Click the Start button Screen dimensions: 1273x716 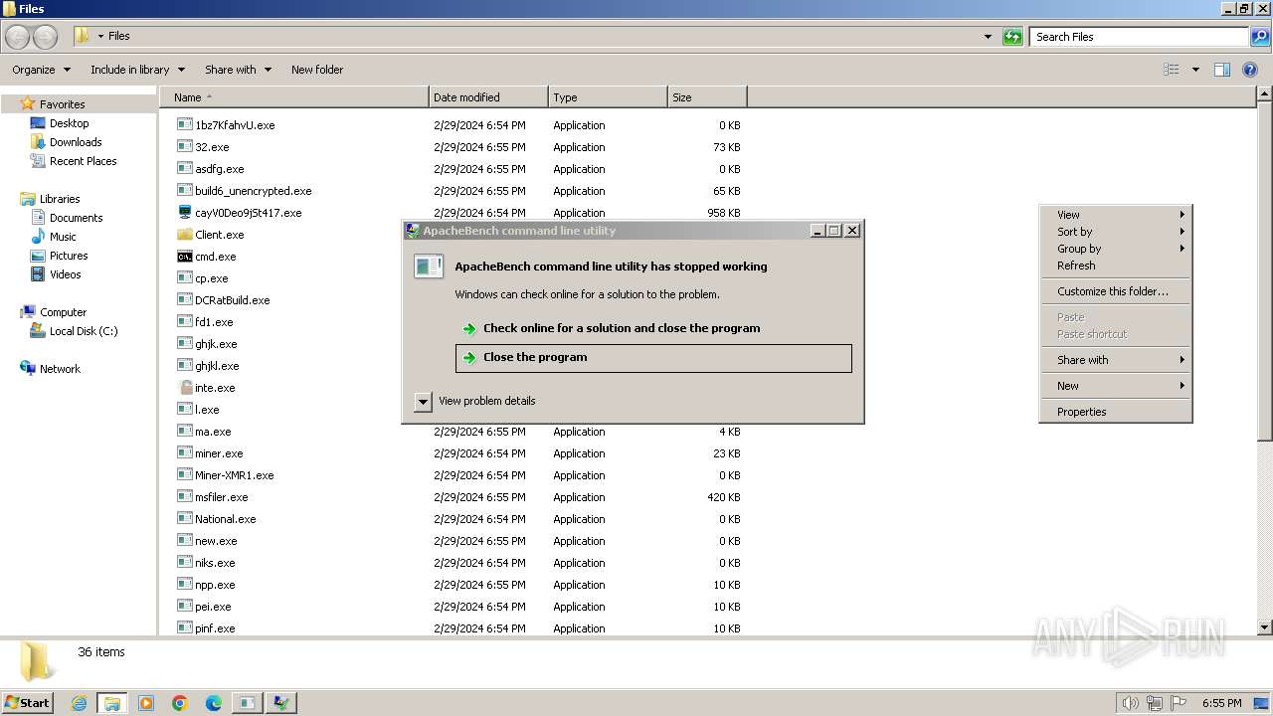point(28,703)
